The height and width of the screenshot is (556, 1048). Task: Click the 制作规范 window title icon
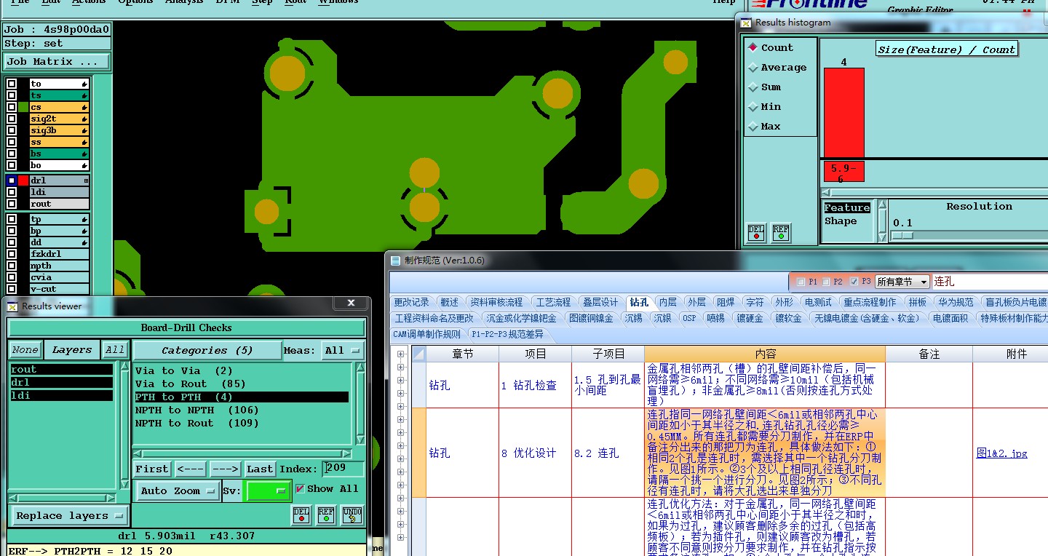tap(395, 261)
